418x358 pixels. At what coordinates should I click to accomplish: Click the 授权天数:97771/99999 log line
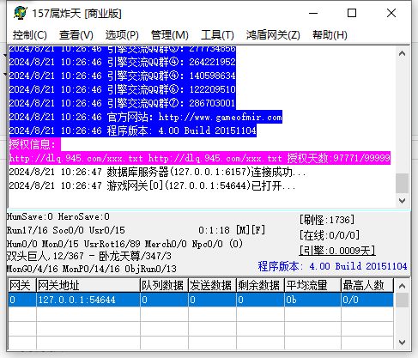pyautogui.click(x=200, y=158)
